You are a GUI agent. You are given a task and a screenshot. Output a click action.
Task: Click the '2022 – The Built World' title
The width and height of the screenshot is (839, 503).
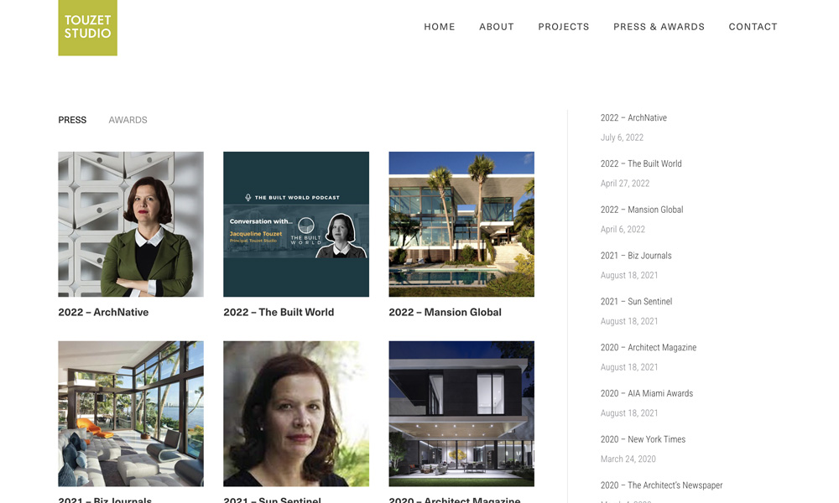click(x=279, y=312)
